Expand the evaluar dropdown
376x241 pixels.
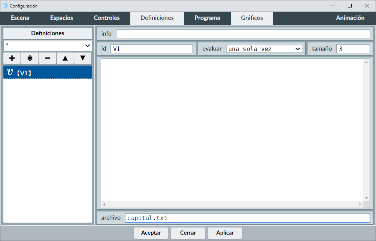(264, 49)
